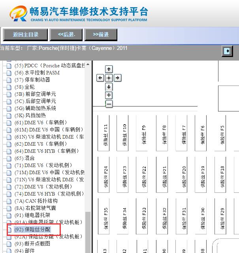
Task: Click the center/reset view icon
Action: click(109, 78)
